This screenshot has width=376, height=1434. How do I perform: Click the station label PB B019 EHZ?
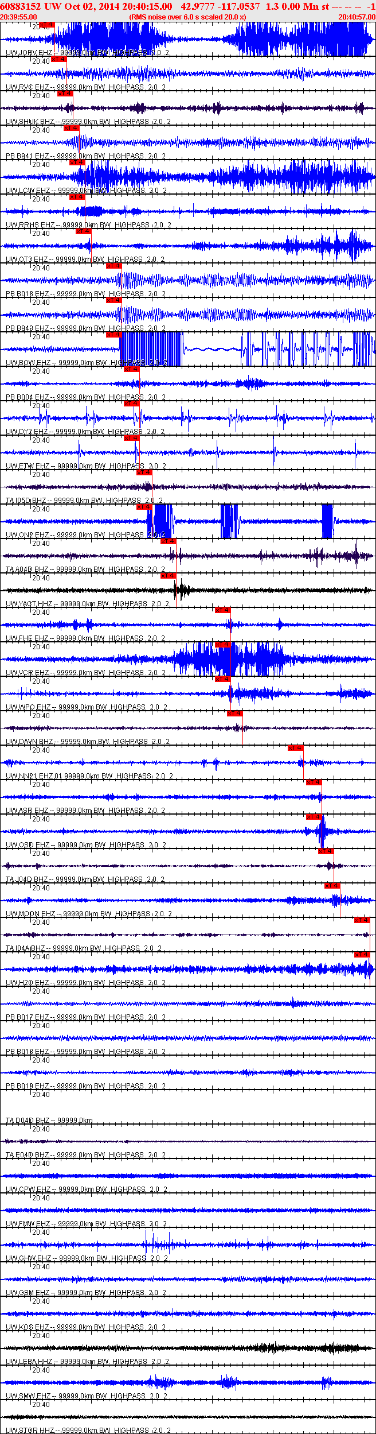[x=28, y=1086]
